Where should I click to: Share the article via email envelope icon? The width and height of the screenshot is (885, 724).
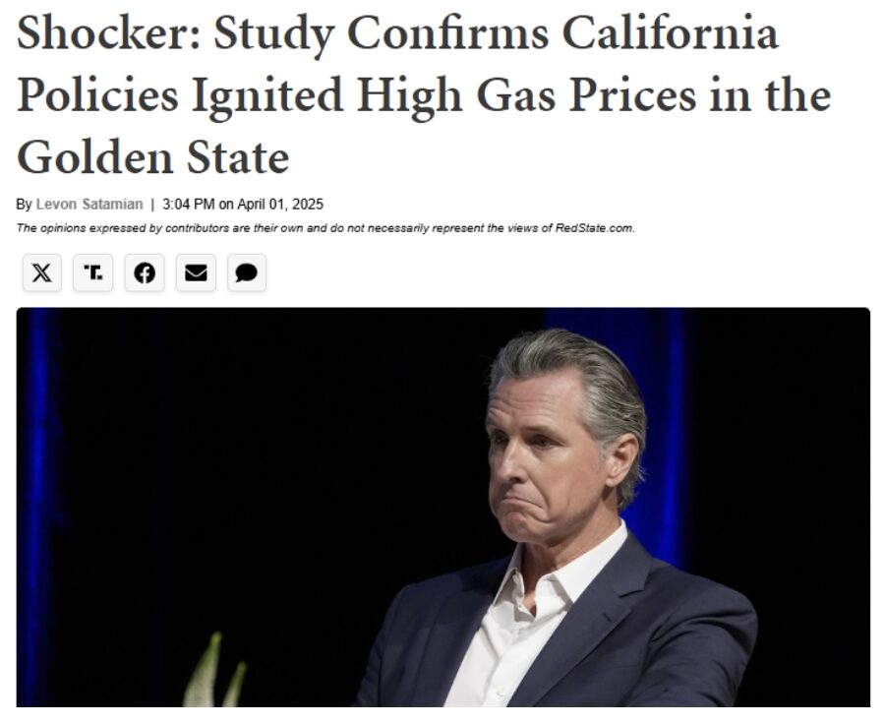tap(196, 272)
